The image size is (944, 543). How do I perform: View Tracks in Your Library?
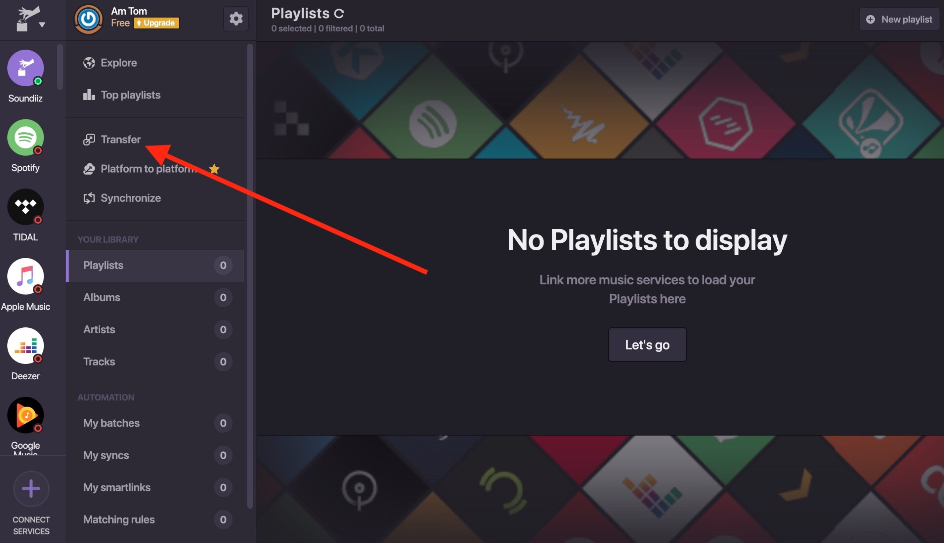click(x=99, y=361)
